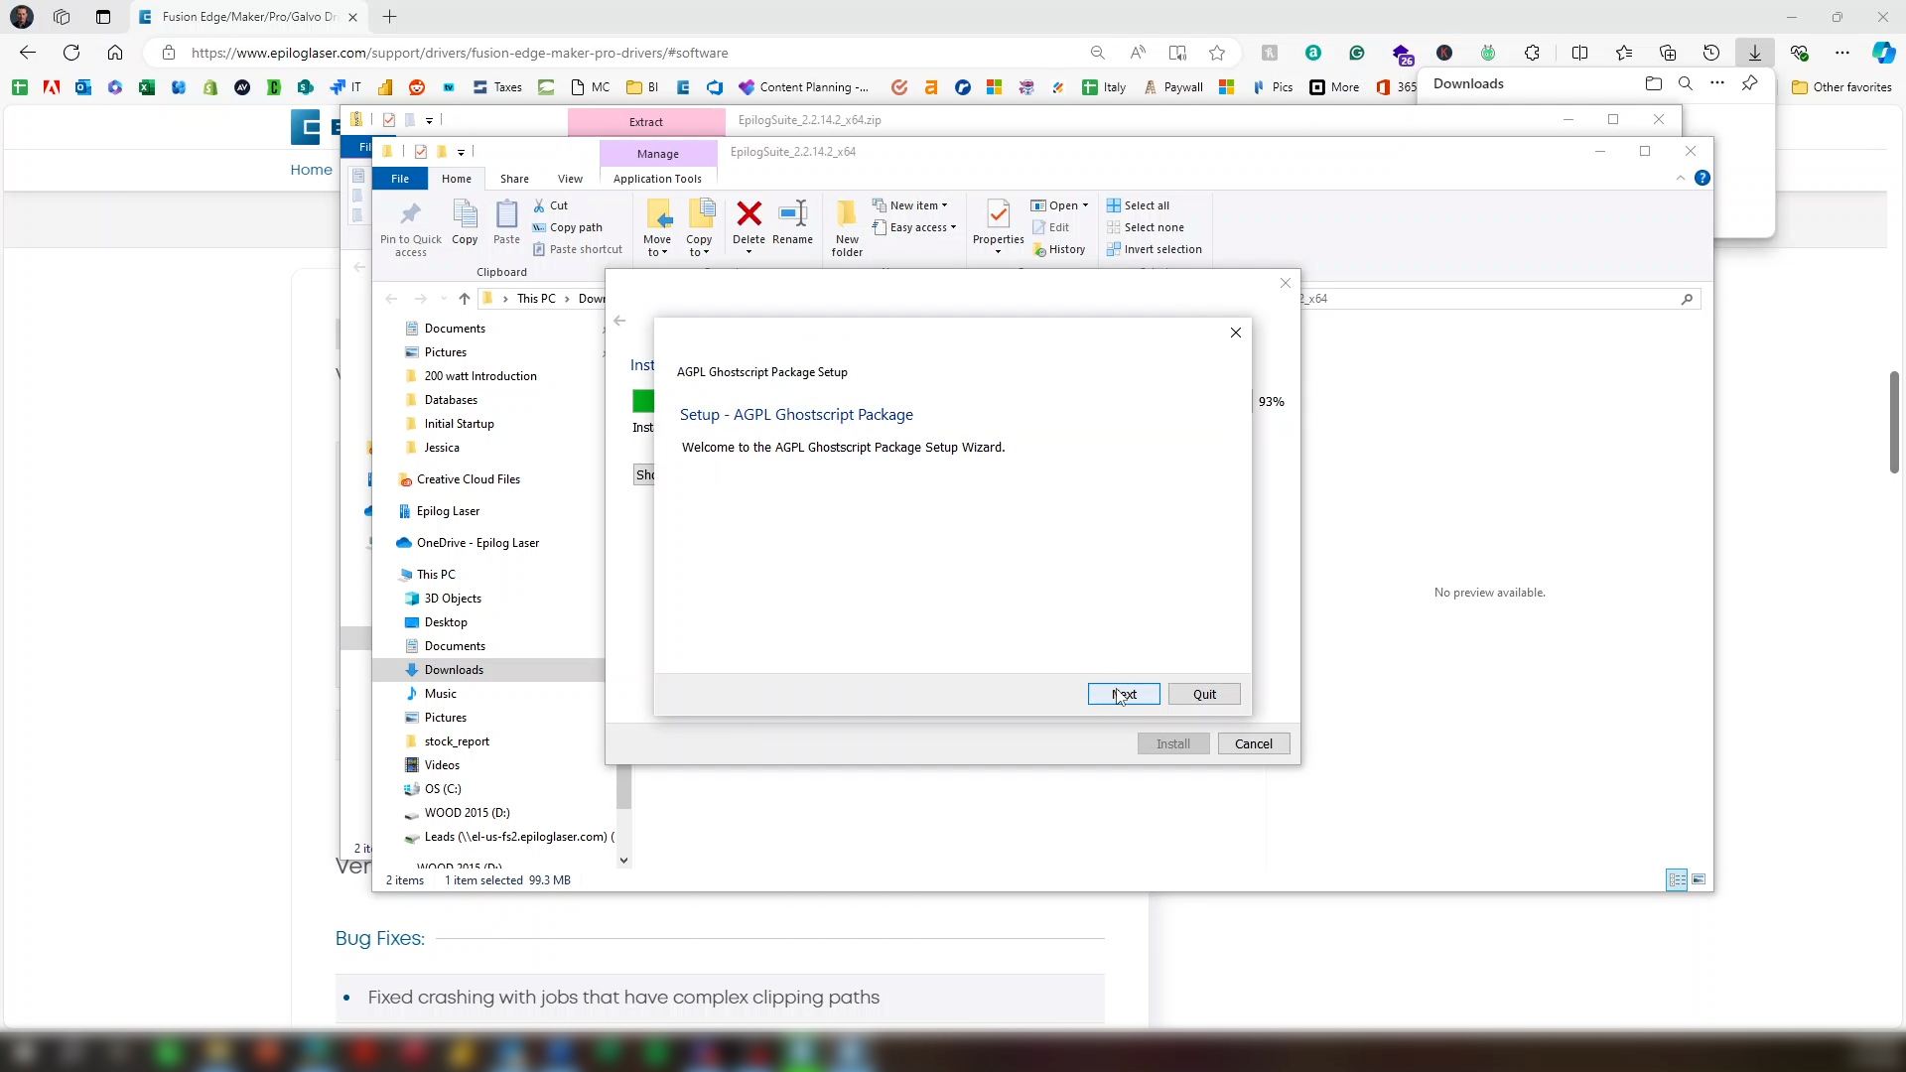
Task: Open the Share ribbon tab
Action: (x=514, y=179)
